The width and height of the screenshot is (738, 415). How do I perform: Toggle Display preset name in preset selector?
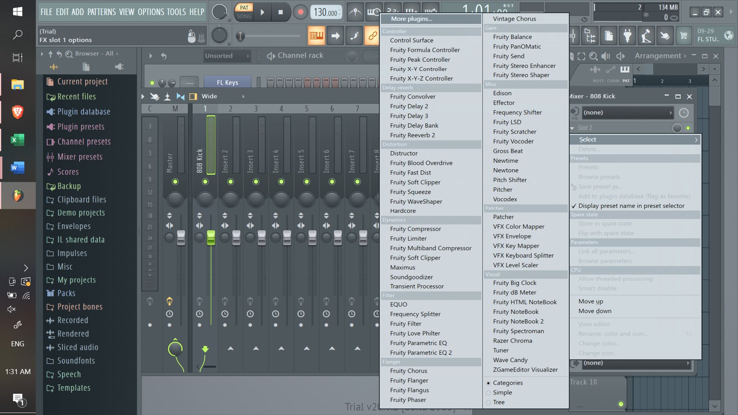click(631, 206)
